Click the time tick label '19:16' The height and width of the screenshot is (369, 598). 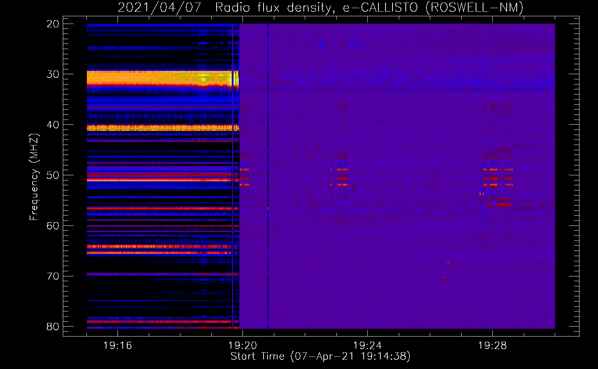point(118,346)
